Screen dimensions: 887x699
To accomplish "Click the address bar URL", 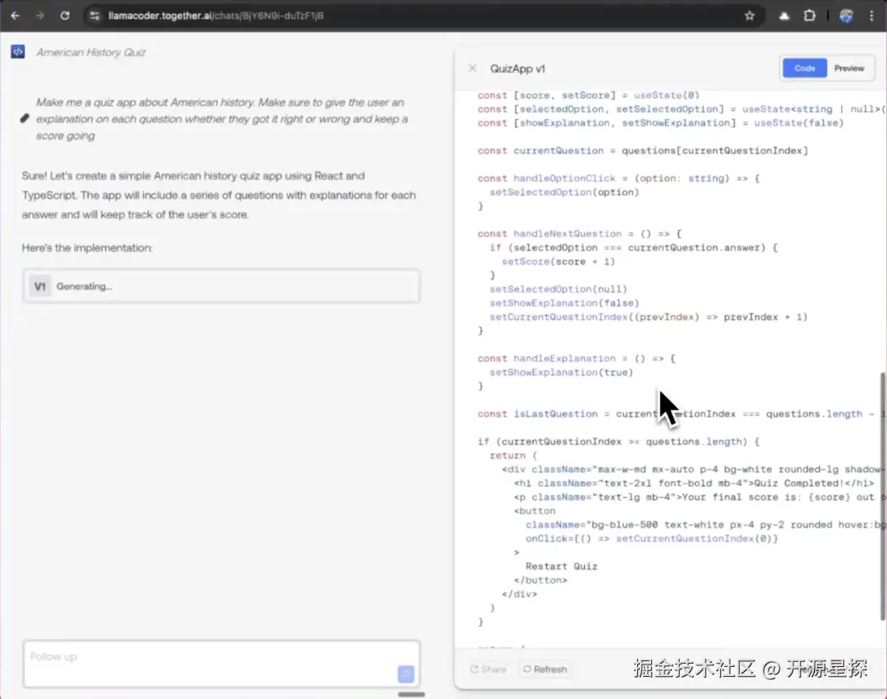I will click(215, 16).
